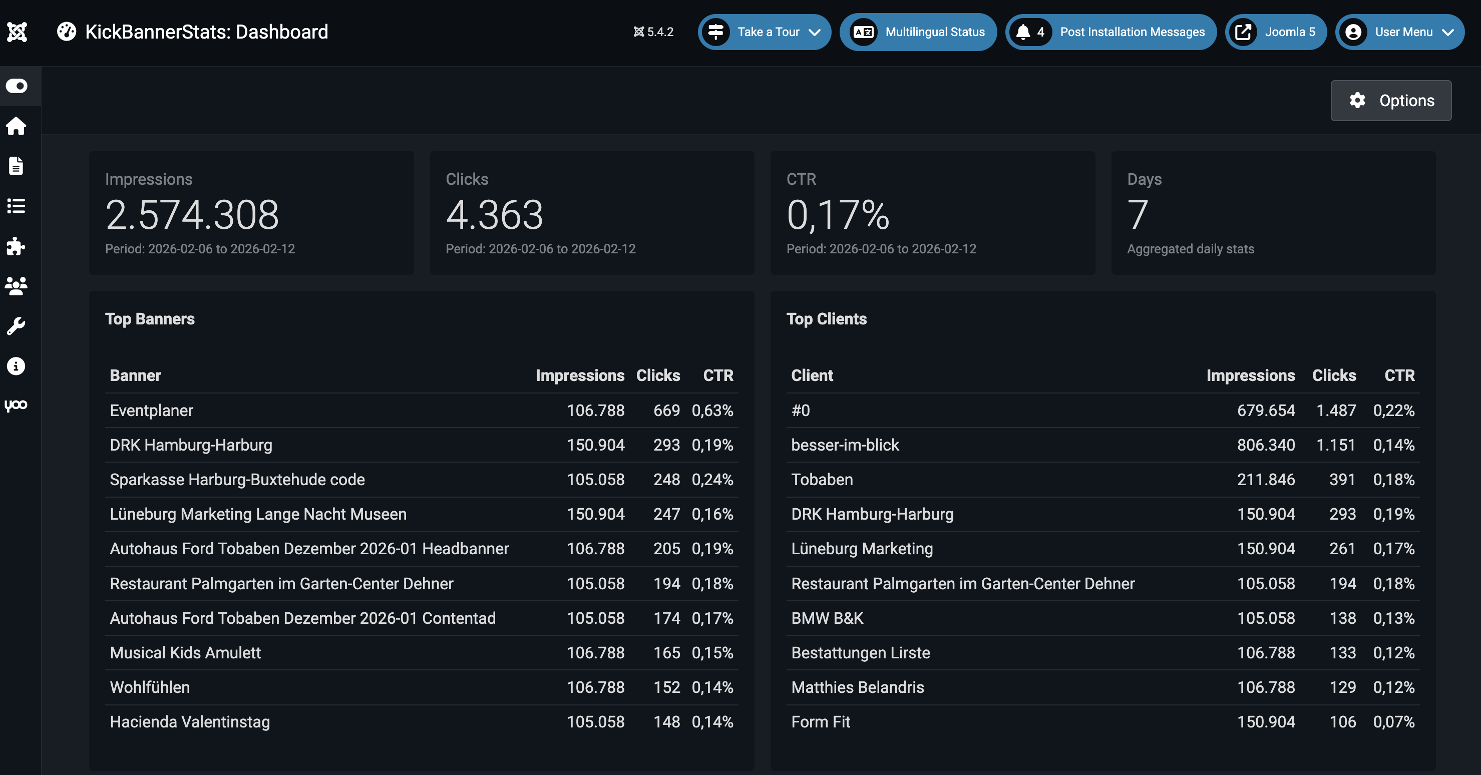Screen dimensions: 1481x775
Task: Expand the Take a Tour dropdown
Action: click(764, 32)
